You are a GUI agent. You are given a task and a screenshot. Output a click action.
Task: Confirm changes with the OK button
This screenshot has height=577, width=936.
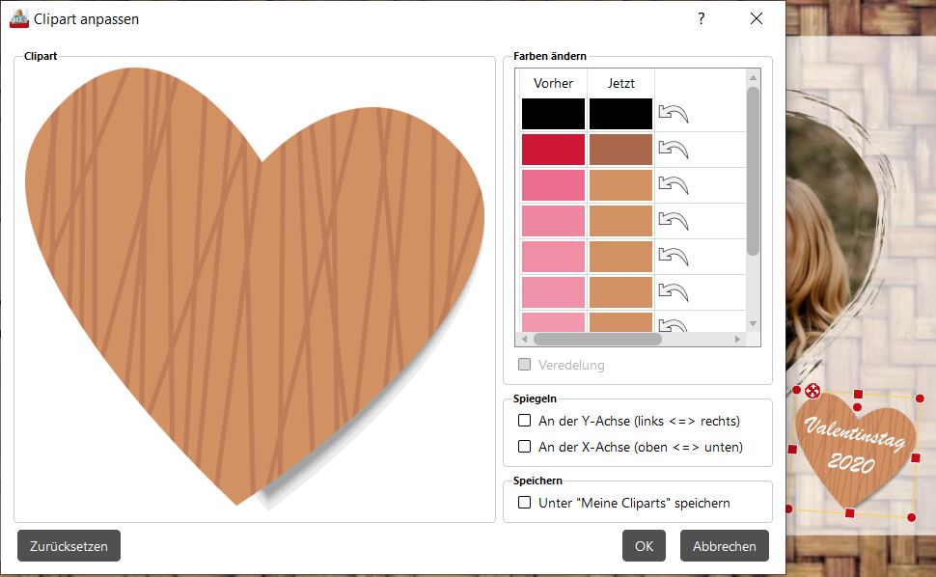pos(644,546)
